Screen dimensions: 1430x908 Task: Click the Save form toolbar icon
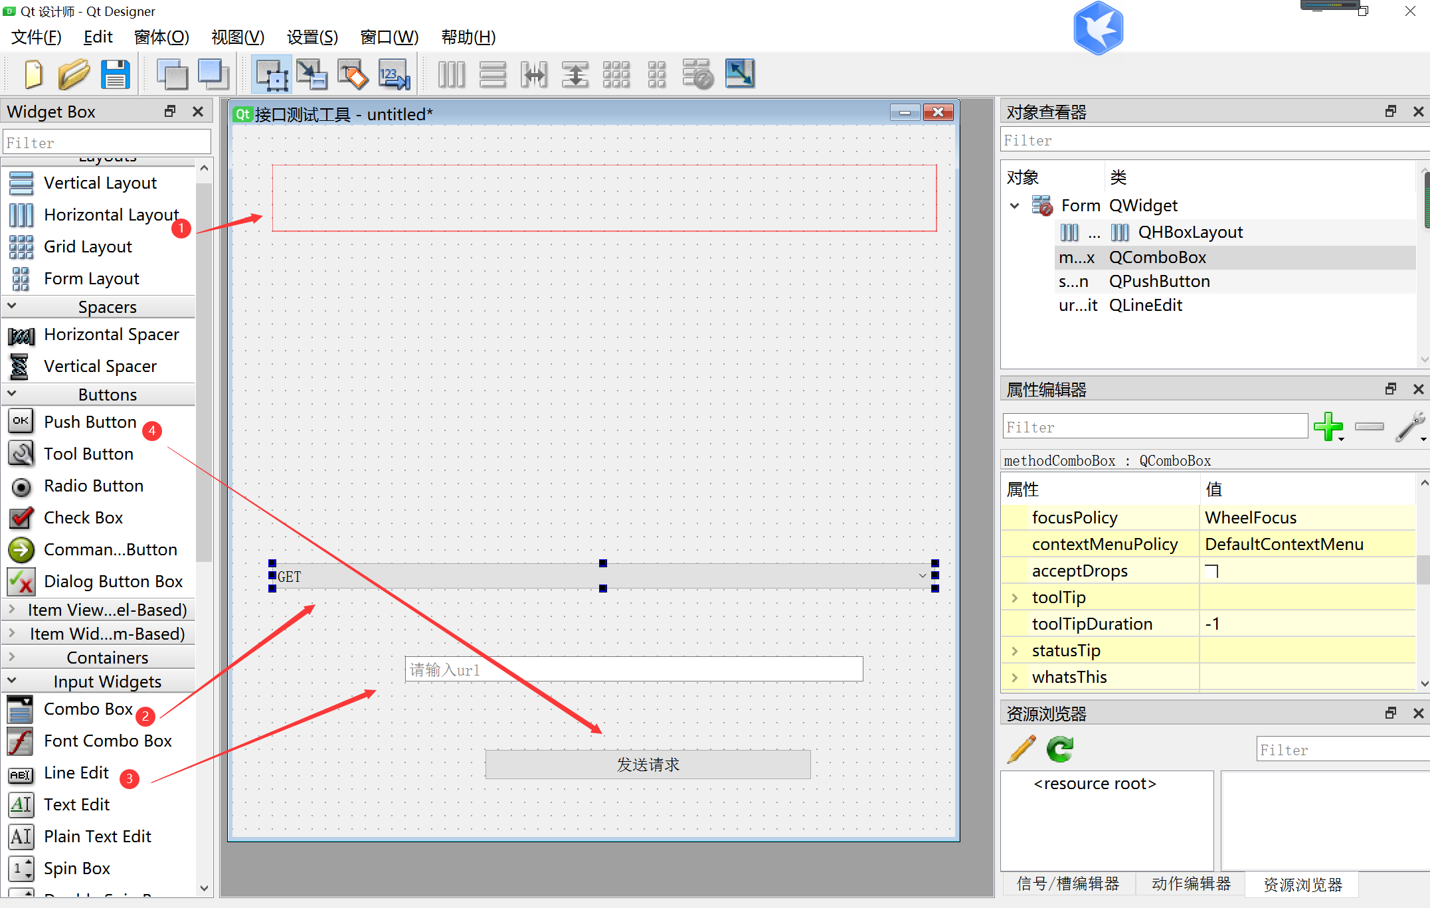click(115, 74)
